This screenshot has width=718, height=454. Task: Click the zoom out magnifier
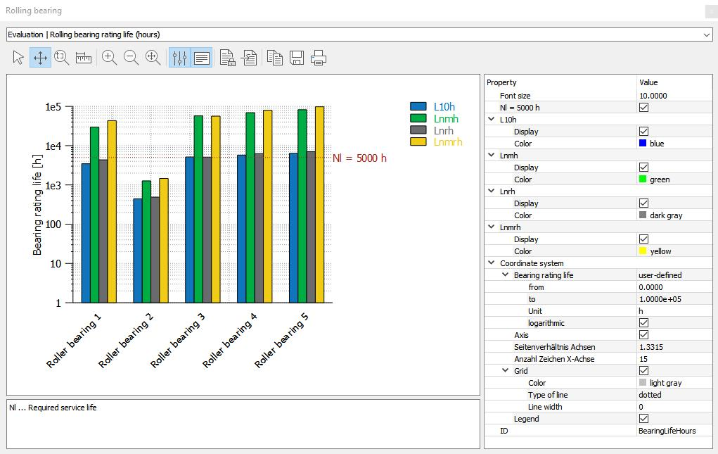click(x=131, y=58)
